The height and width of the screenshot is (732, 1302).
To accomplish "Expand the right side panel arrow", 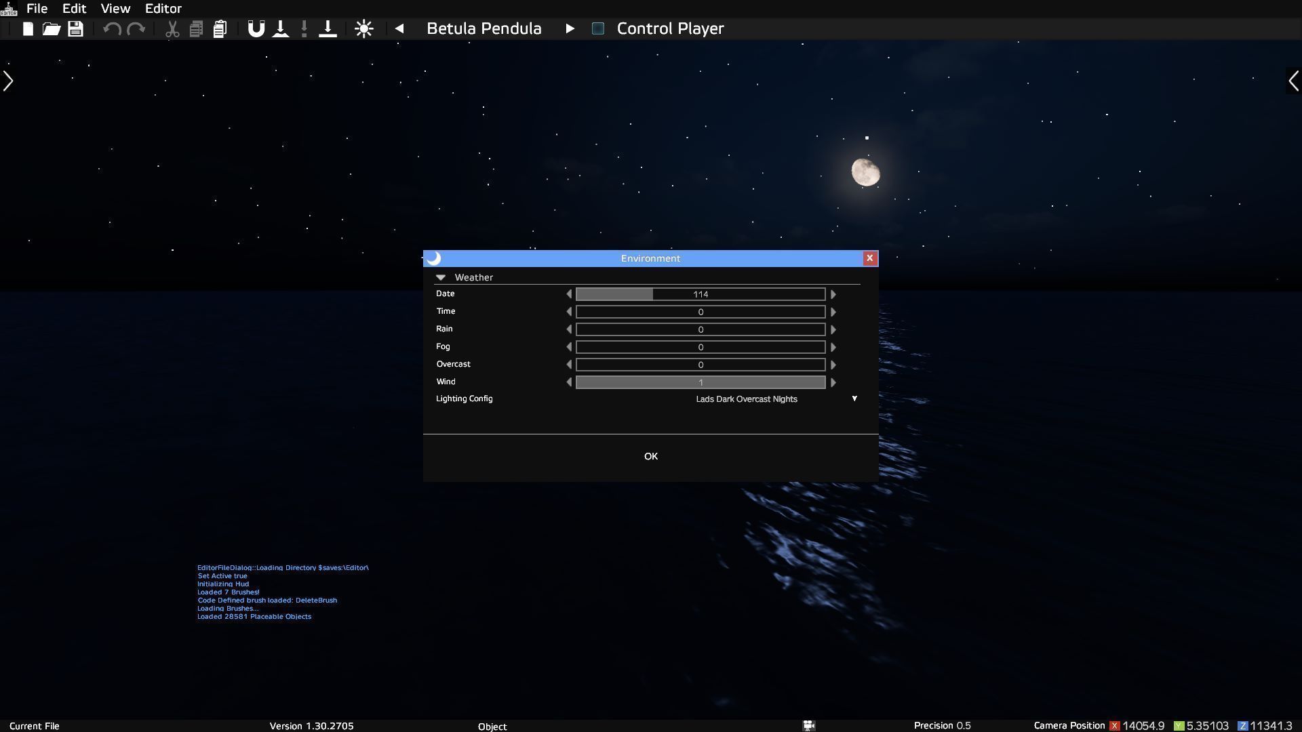I will (1293, 81).
